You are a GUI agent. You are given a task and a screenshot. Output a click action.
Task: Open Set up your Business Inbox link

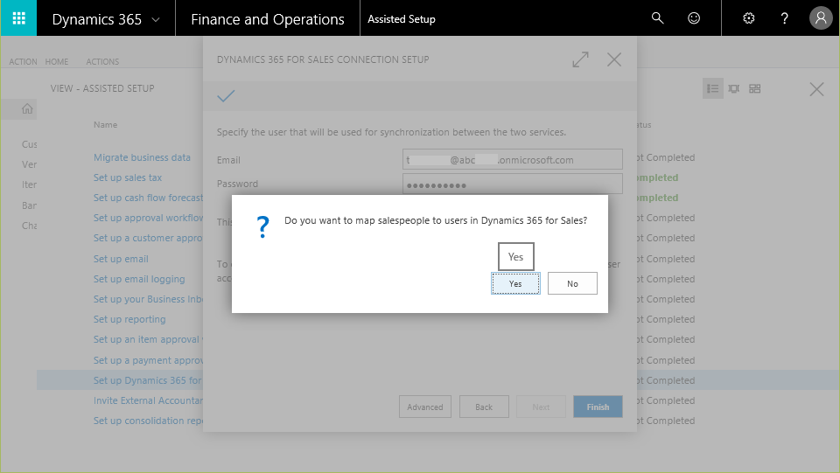(149, 299)
